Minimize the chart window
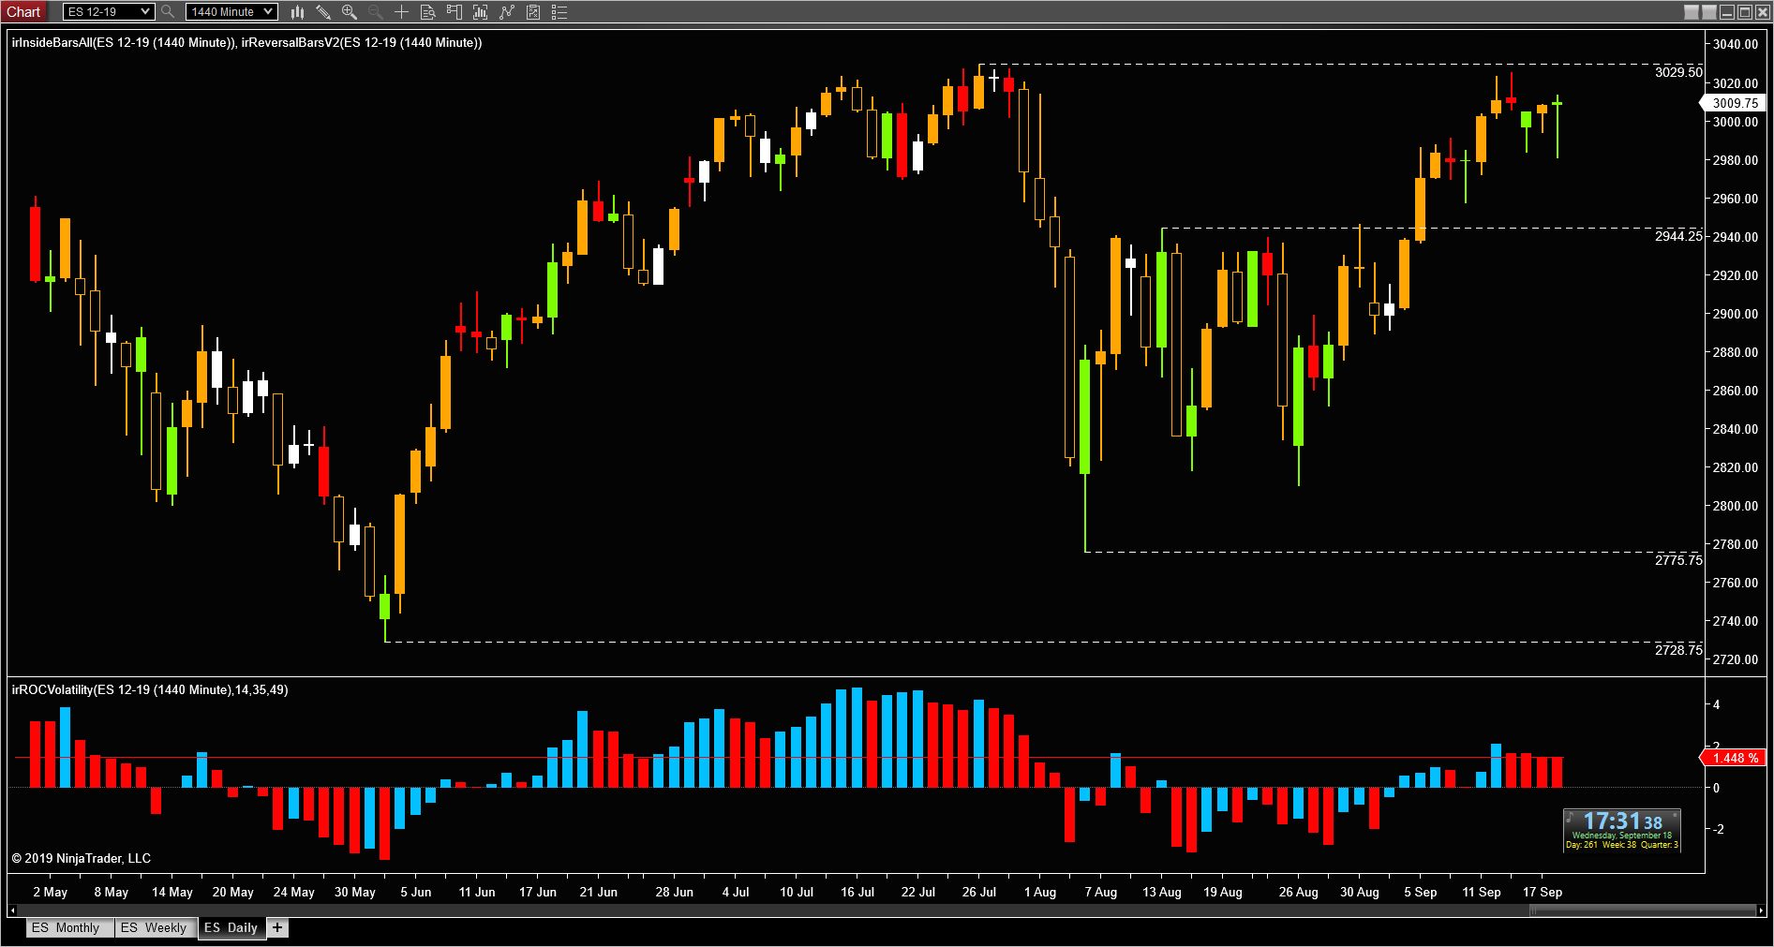Viewport: 1774px width, 947px height. click(x=1727, y=12)
